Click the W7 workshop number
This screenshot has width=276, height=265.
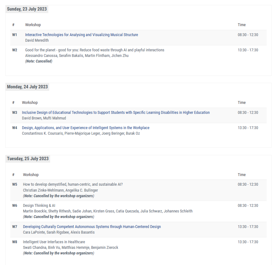pyautogui.click(x=15, y=227)
